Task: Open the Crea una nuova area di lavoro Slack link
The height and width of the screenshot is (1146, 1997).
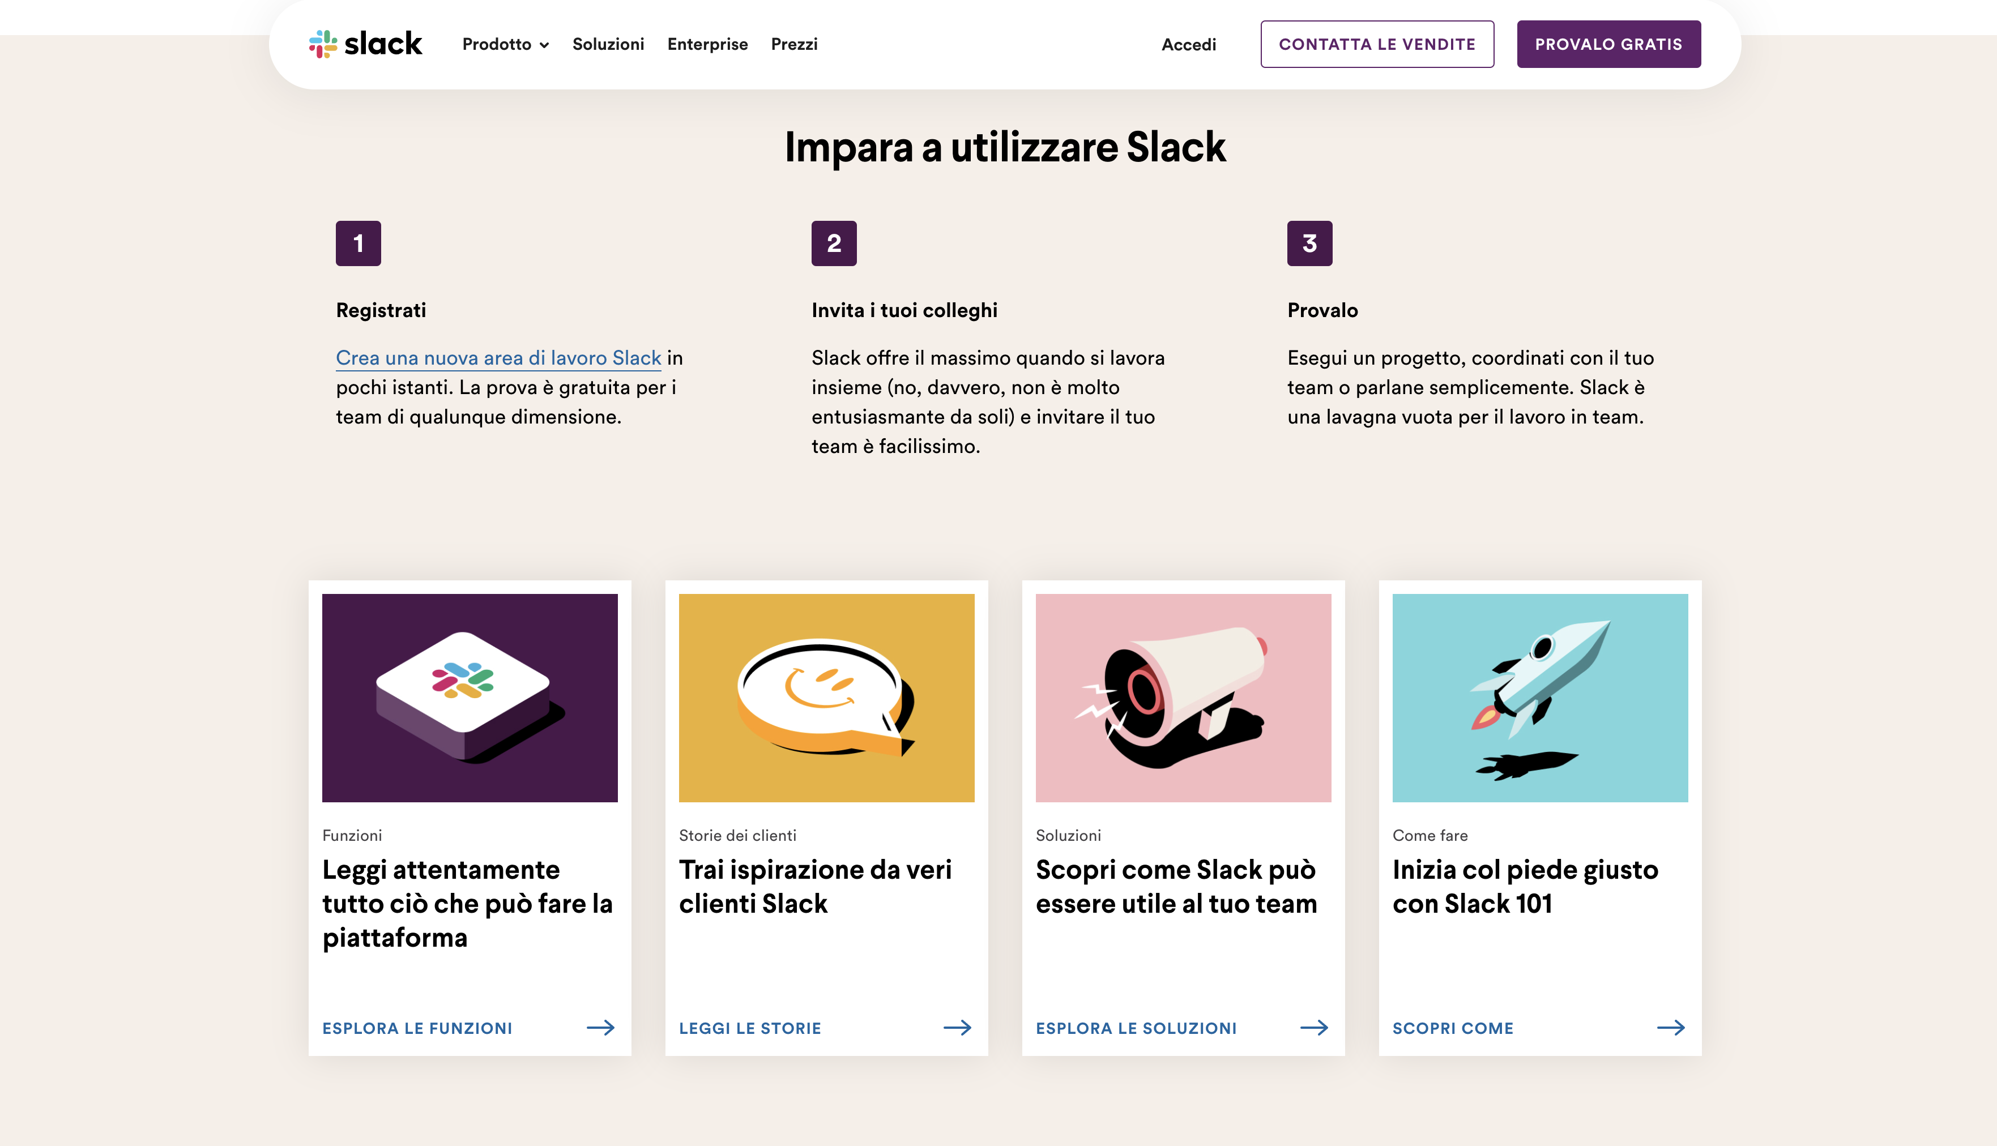Action: click(x=499, y=357)
